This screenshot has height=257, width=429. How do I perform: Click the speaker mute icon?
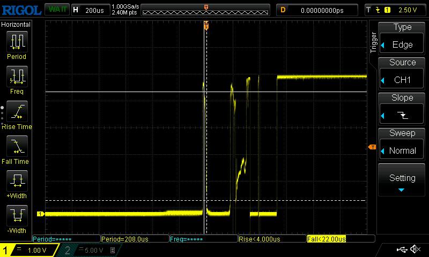pyautogui.click(x=415, y=250)
